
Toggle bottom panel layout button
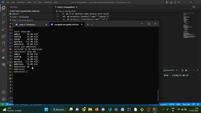pos(171,2)
